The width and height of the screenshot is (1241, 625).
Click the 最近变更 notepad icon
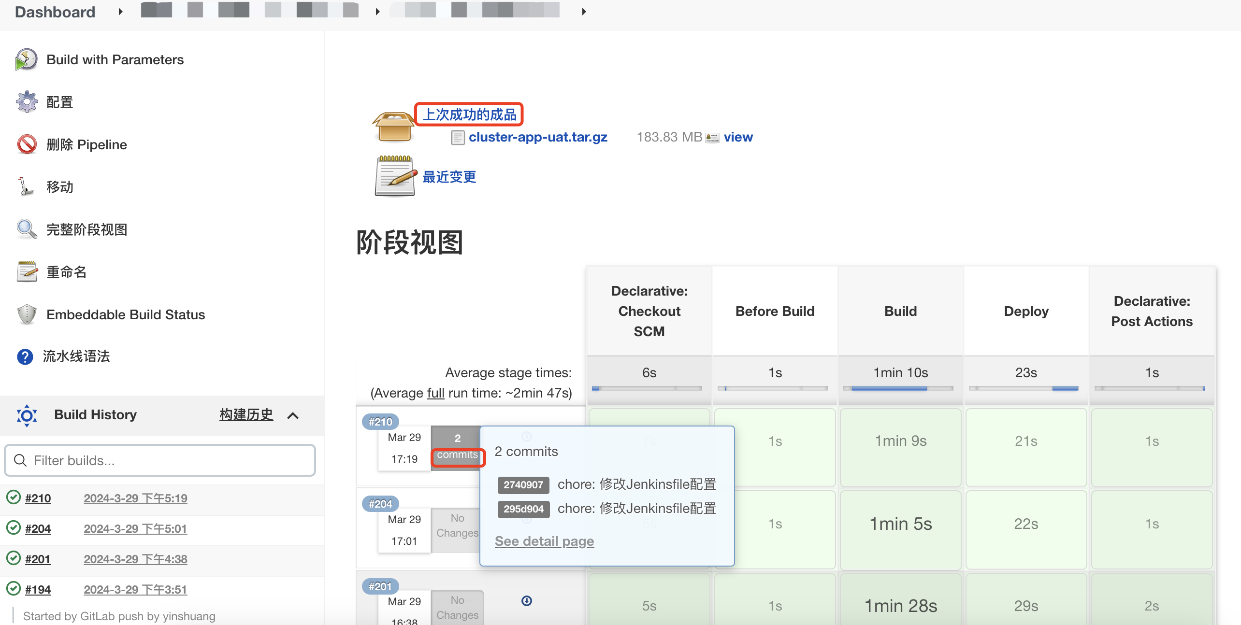point(396,176)
